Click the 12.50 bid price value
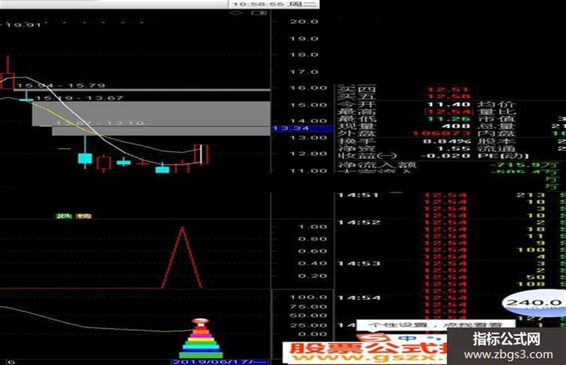 coord(449,96)
